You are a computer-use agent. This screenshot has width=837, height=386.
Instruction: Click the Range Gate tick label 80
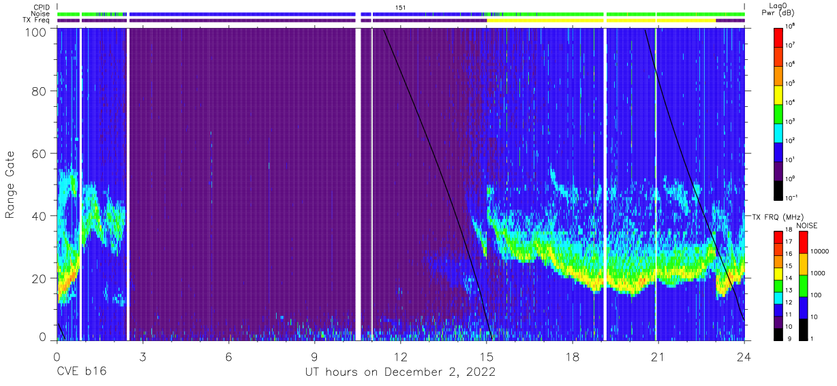[x=40, y=91]
